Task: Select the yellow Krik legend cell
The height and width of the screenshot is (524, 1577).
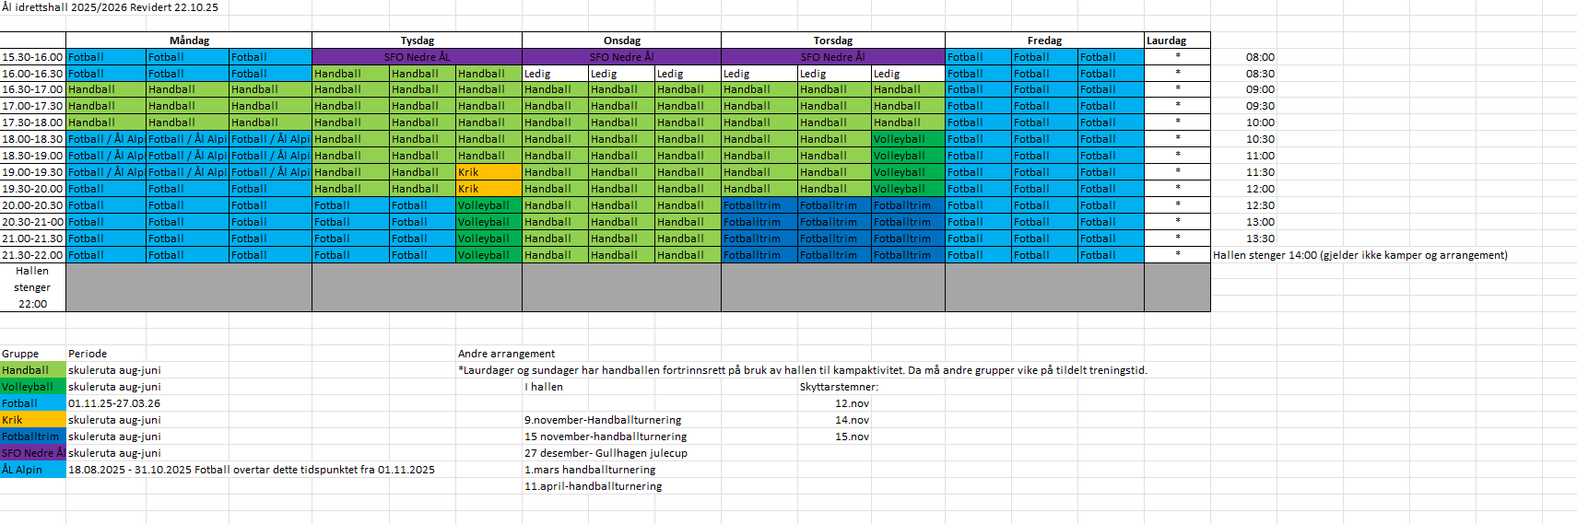Action: click(x=32, y=420)
